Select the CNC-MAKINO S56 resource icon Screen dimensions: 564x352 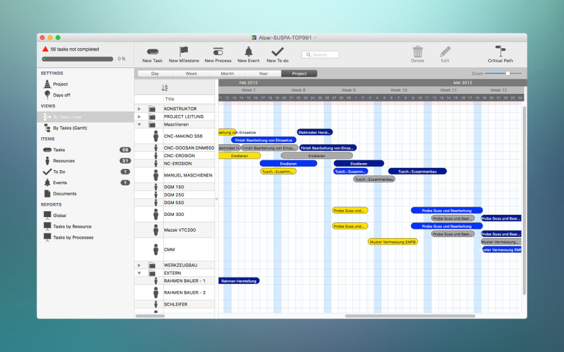[156, 136]
